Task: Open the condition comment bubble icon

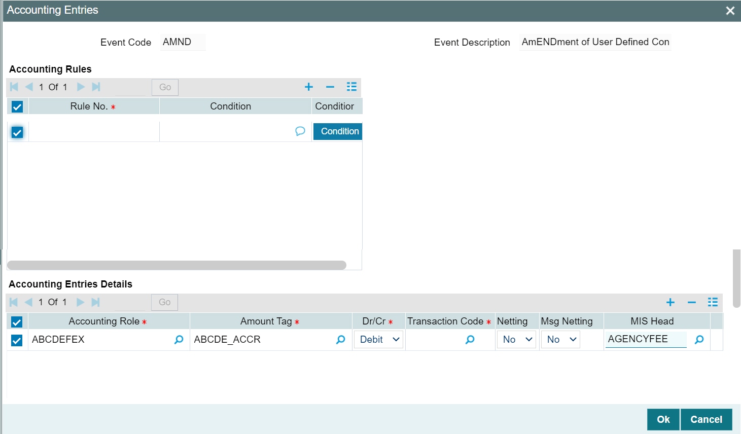Action: pyautogui.click(x=300, y=131)
